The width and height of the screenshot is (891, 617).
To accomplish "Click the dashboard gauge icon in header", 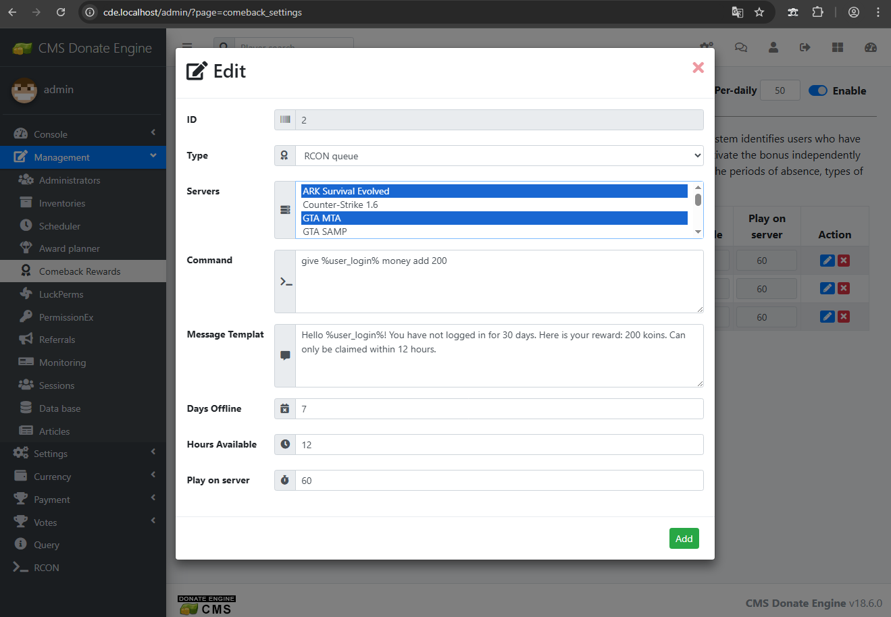I will pos(870,47).
